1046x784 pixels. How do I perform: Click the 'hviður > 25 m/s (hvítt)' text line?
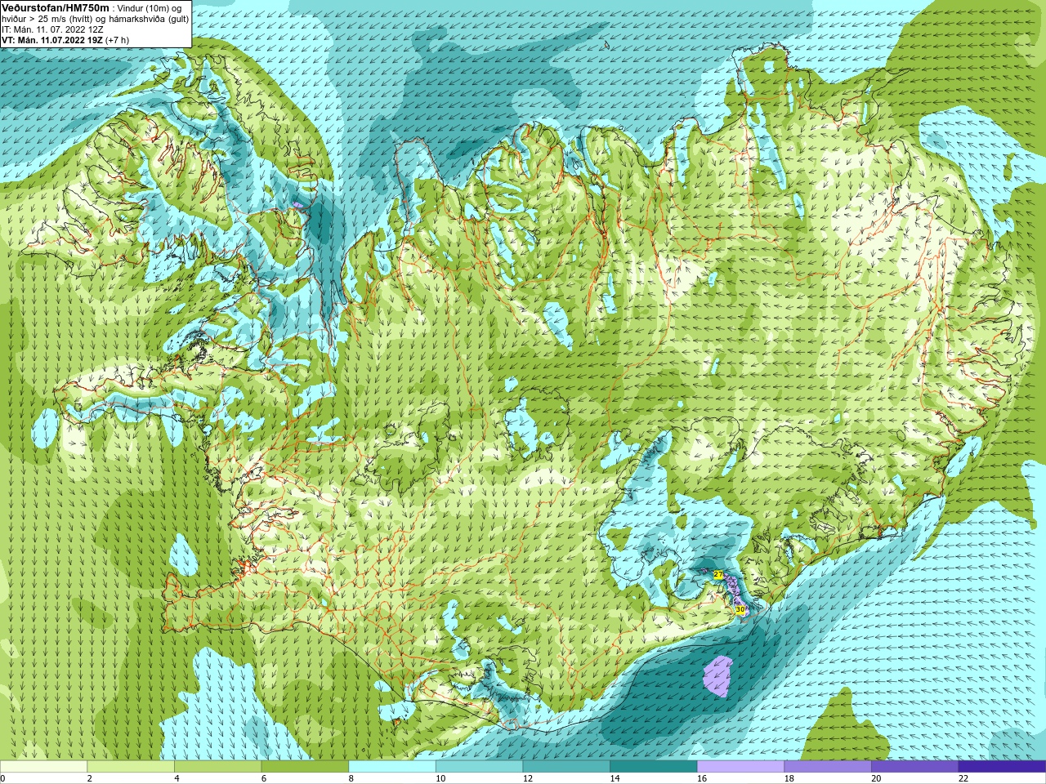click(x=49, y=19)
